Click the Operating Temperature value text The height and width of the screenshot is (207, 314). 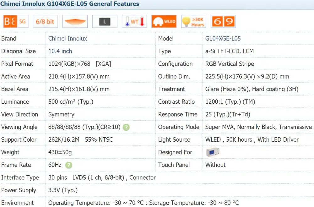coord(143,203)
